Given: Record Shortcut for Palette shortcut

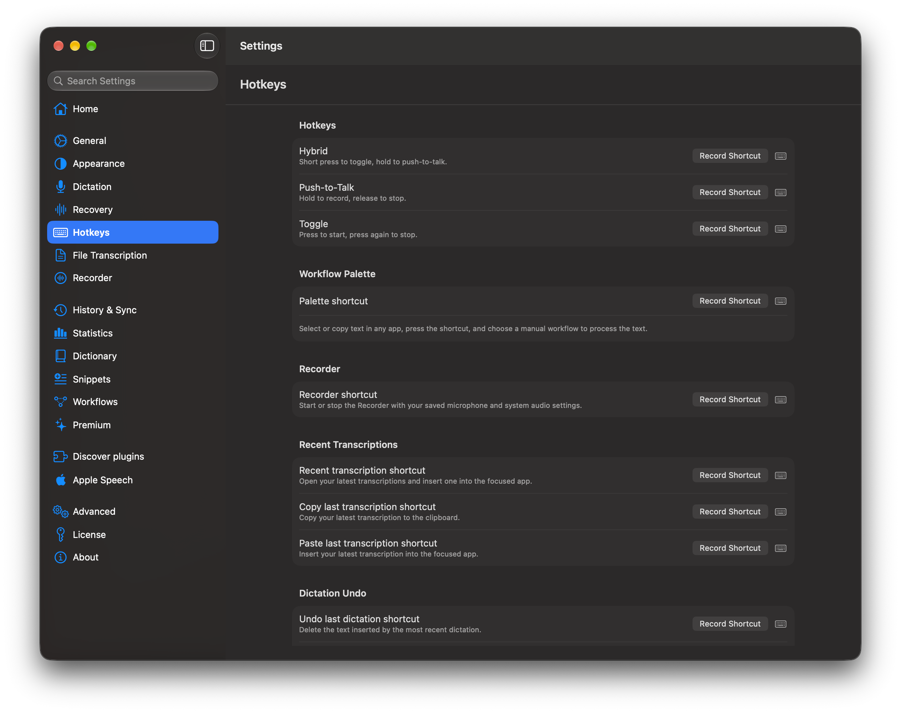Looking at the screenshot, I should (730, 300).
